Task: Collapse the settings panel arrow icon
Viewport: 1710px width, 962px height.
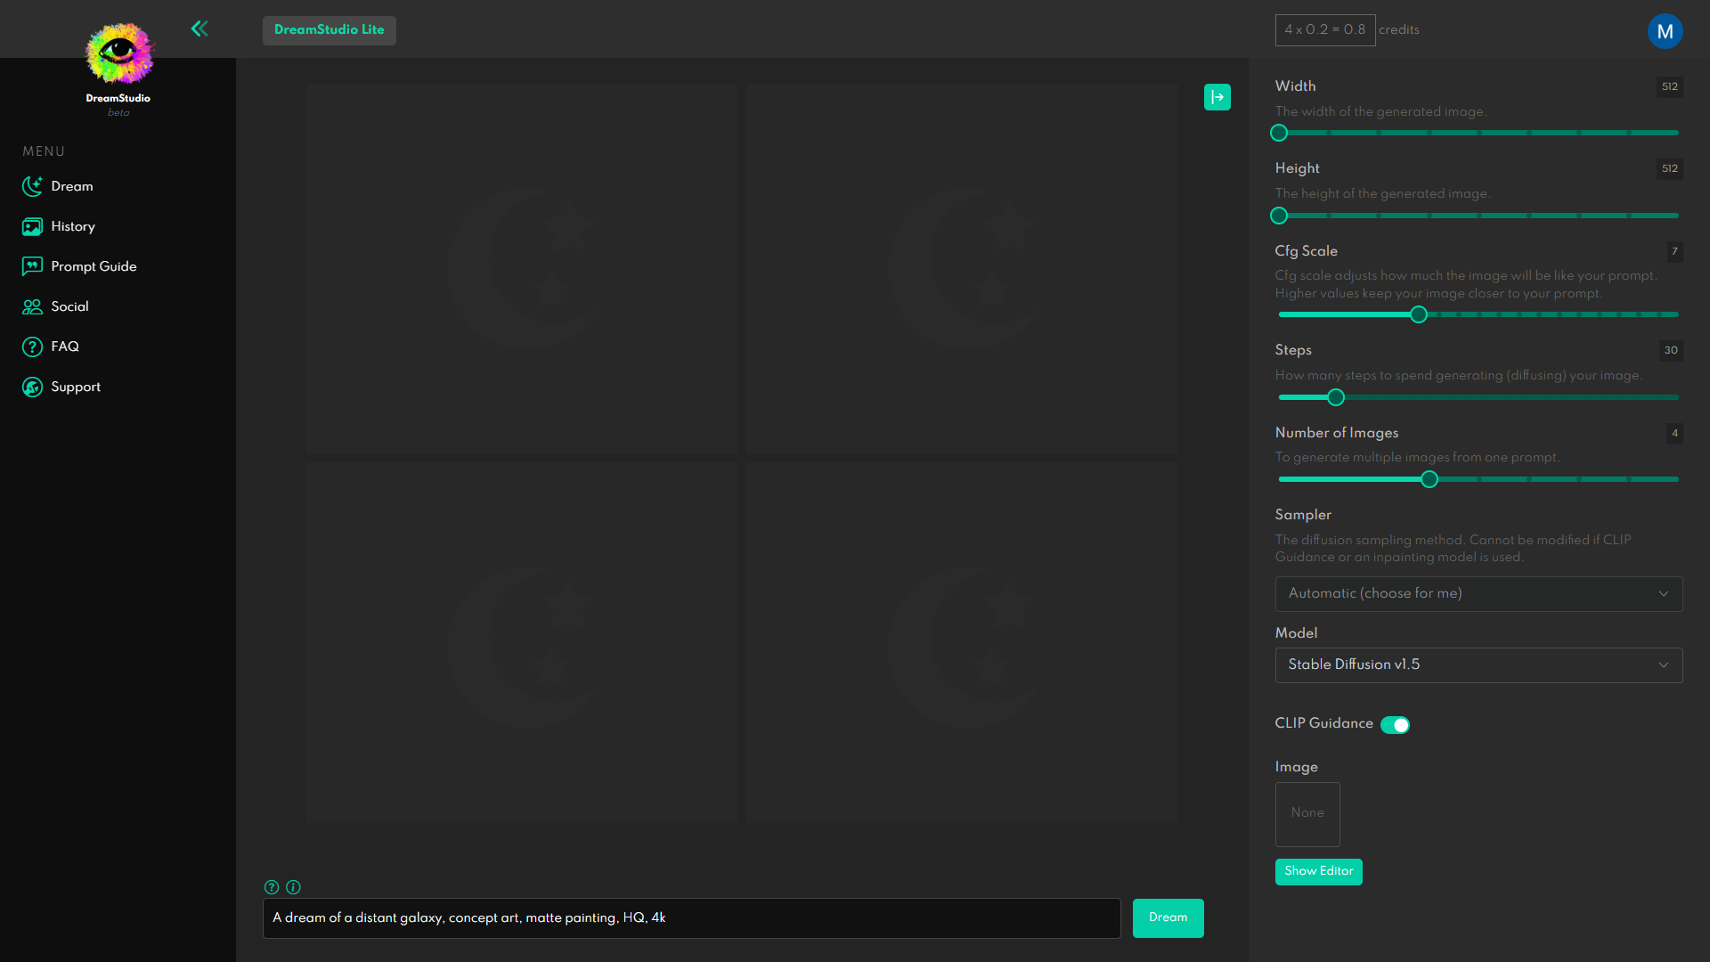Action: [1217, 97]
